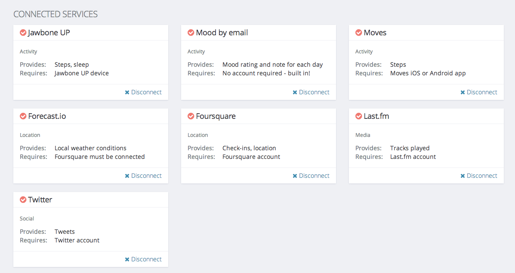515x273 pixels.
Task: Click "Mood rating and note for each day"
Action: 273,65
